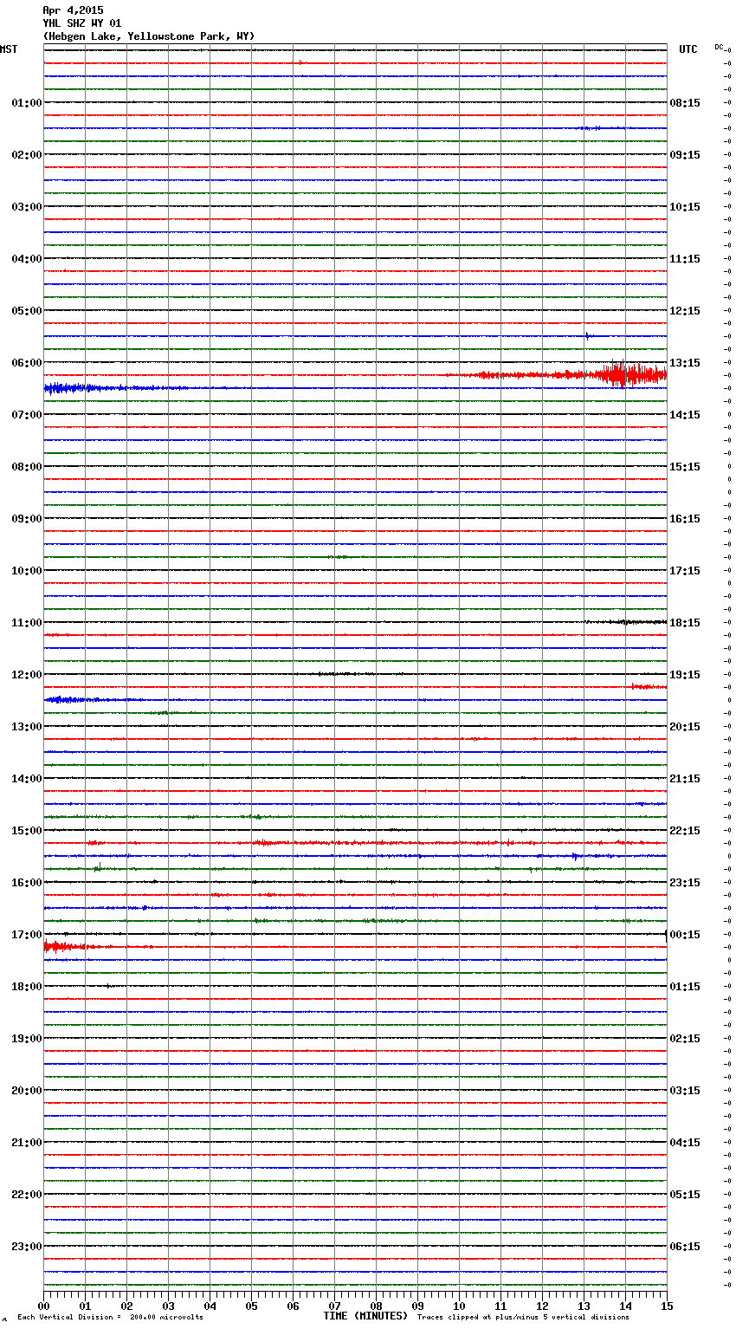Click the "11:15" UTC time label
This screenshot has width=736, height=1329.
click(x=685, y=259)
